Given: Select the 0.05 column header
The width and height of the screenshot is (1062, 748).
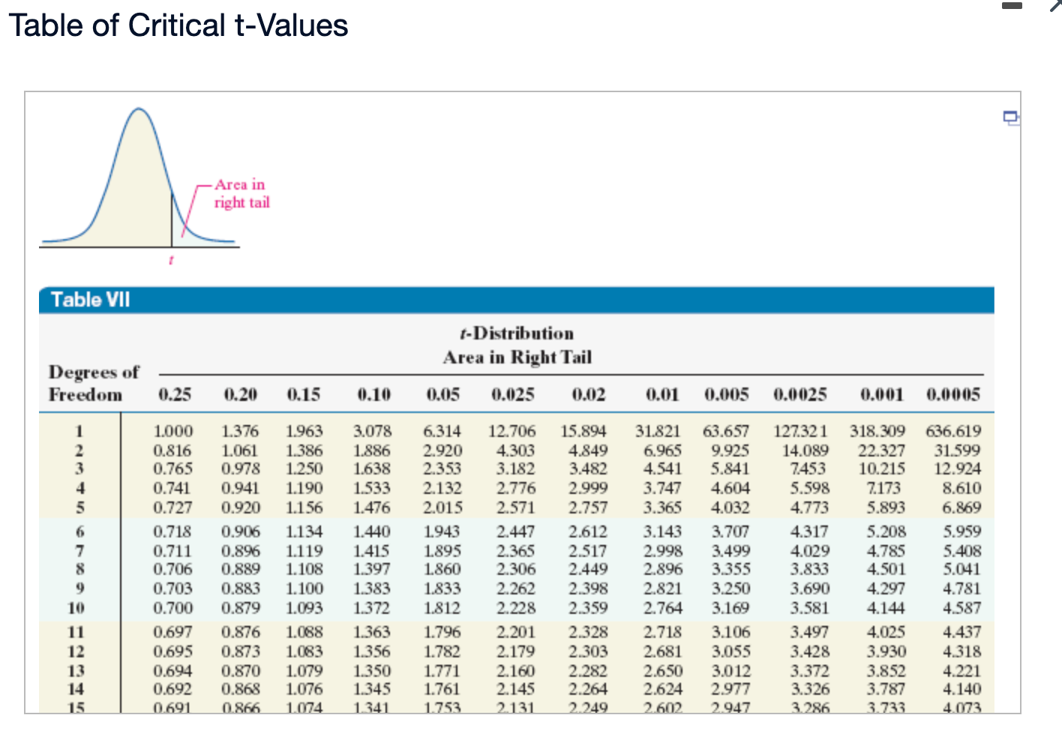Looking at the screenshot, I should coord(442,394).
